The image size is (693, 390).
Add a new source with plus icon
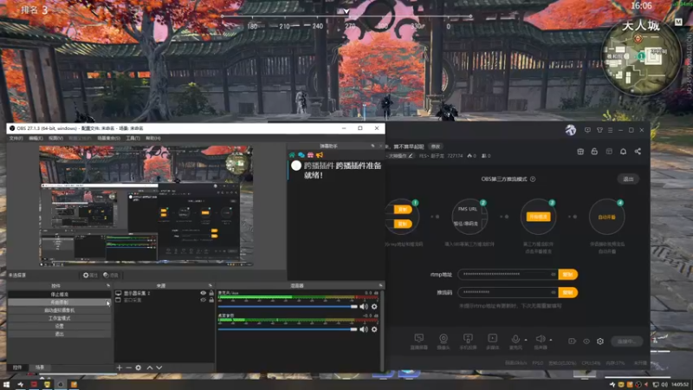[120, 367]
